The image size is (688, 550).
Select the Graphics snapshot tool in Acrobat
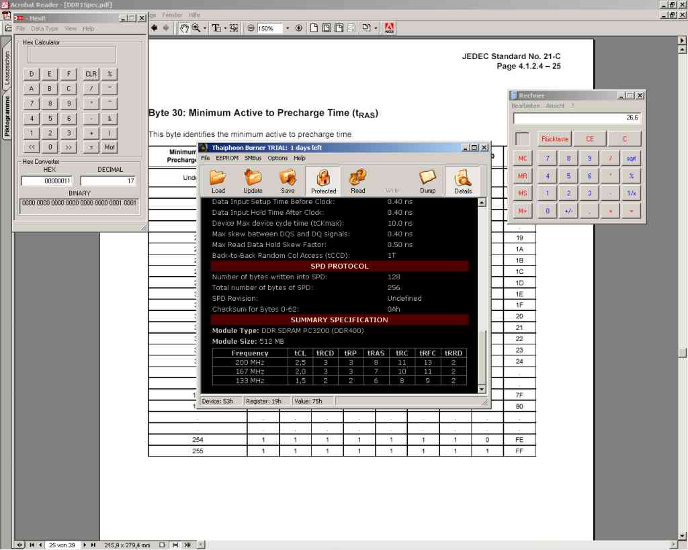tap(234, 28)
